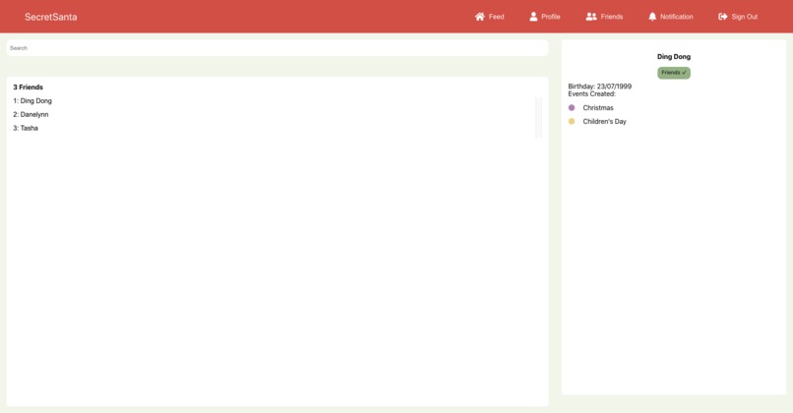Open the Friends menu item
Screen dimensions: 793x413
pyautogui.click(x=604, y=17)
